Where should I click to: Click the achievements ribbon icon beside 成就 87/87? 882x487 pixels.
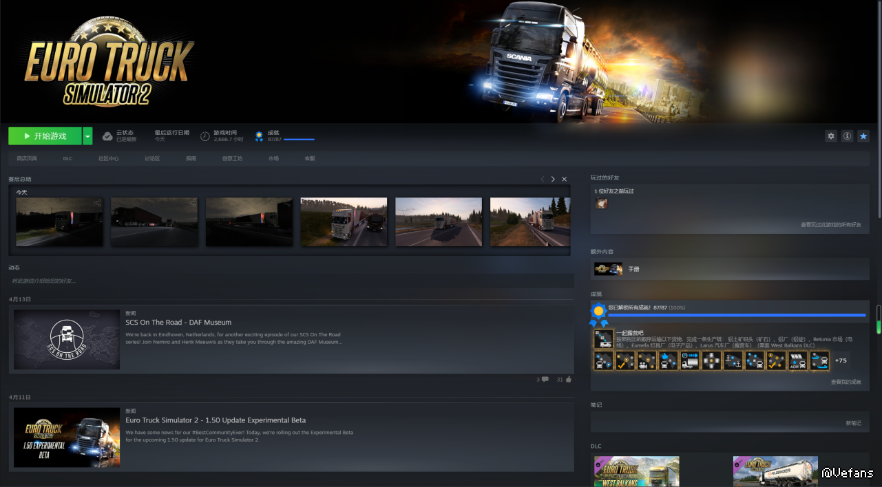pyautogui.click(x=259, y=136)
